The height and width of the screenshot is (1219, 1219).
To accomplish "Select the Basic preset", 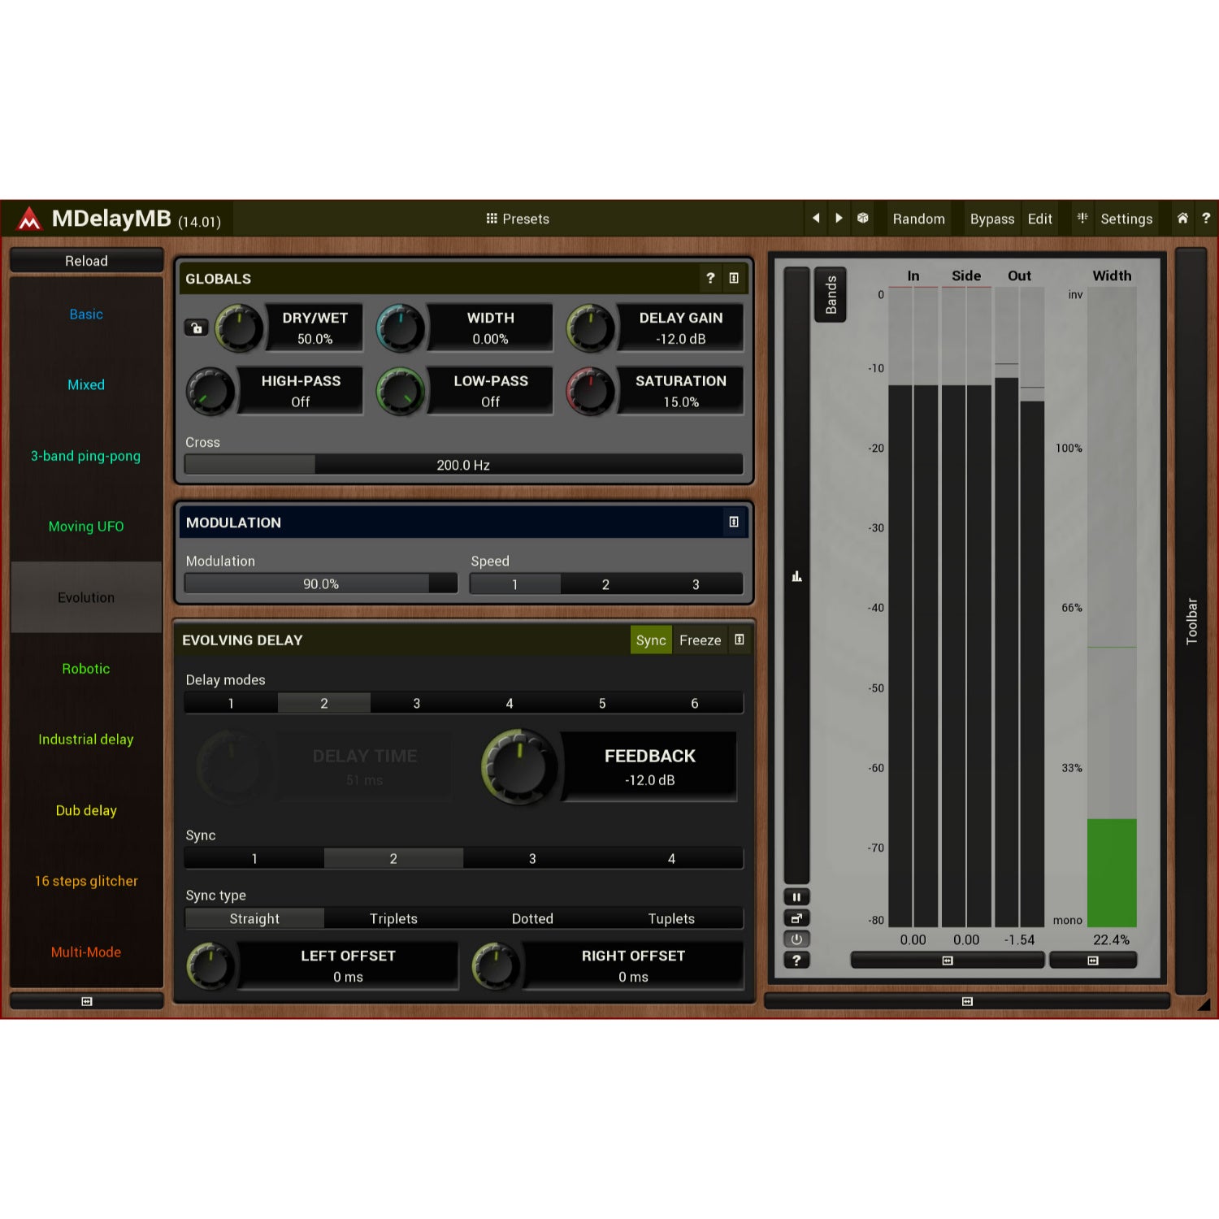I will pos(86,315).
